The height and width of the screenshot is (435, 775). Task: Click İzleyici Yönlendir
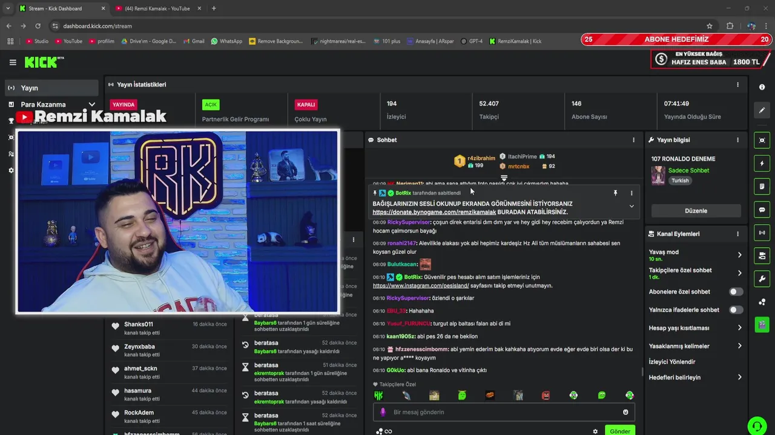tap(672, 362)
